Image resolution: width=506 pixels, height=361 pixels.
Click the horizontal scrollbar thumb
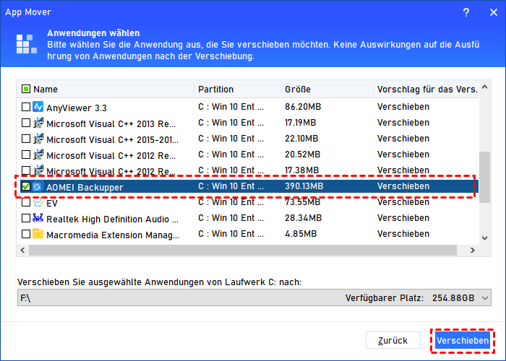coord(243,250)
